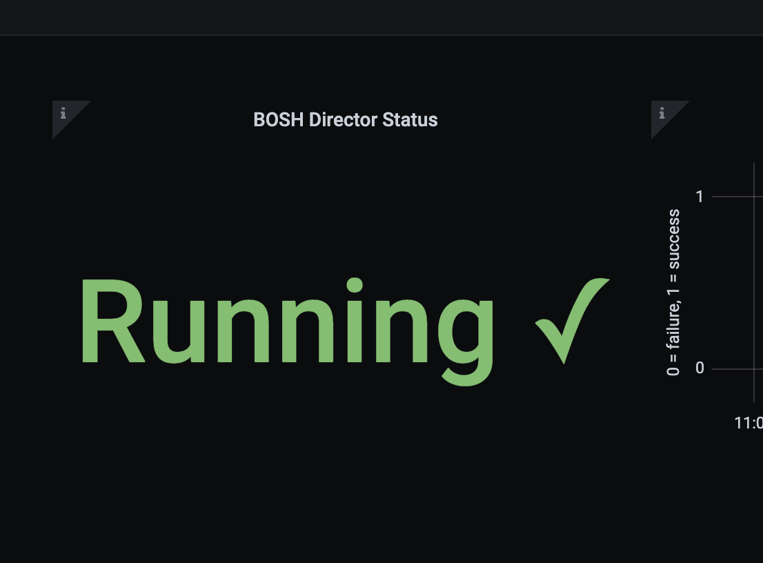Open the info icon on the right panel
This screenshot has height=563, width=763.
[x=662, y=112]
